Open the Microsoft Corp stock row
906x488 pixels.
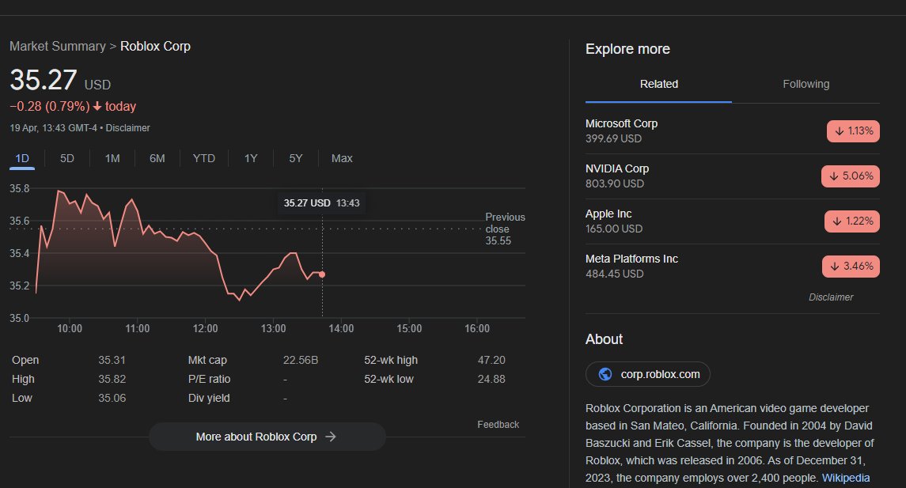tap(732, 131)
